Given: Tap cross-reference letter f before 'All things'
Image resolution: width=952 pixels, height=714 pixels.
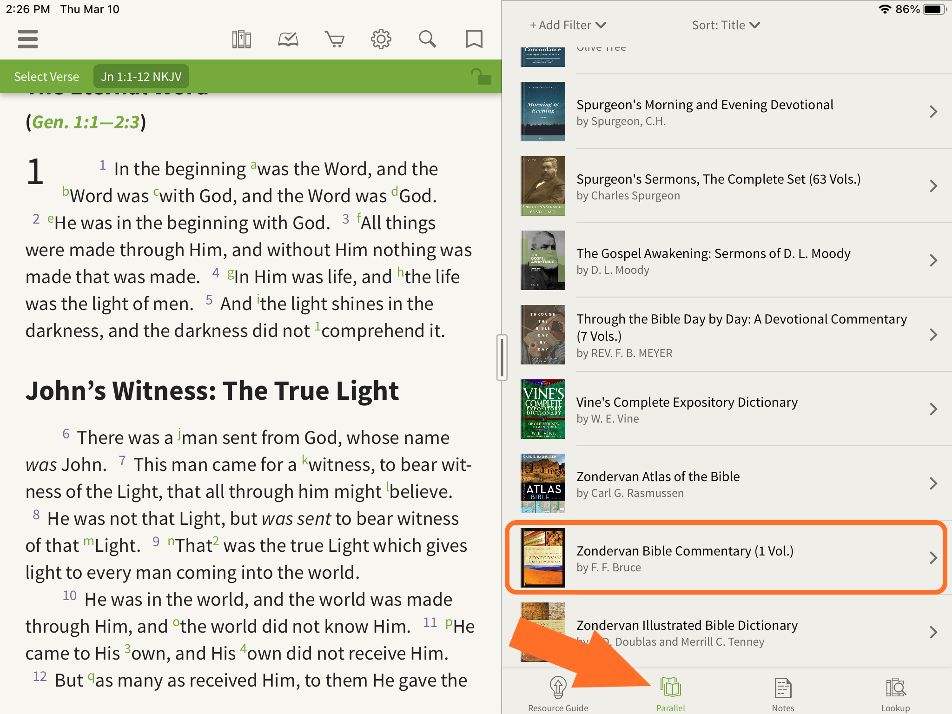Looking at the screenshot, I should click(359, 218).
